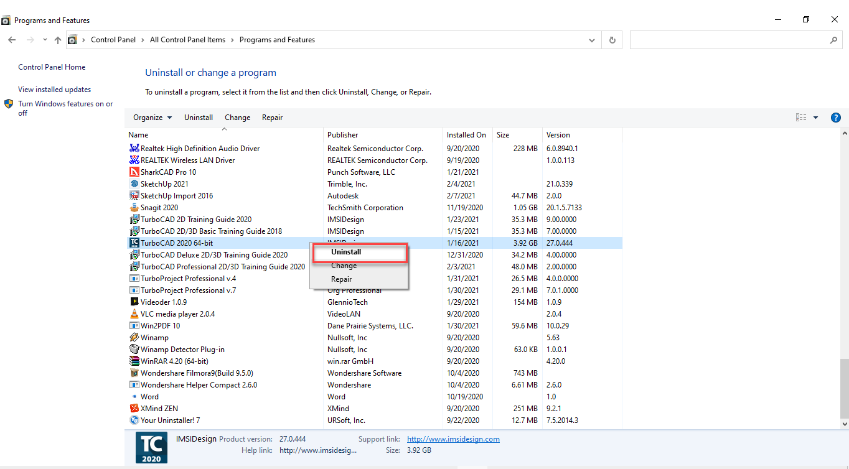Click the search magnifier icon
The image size is (849, 469).
(833, 40)
